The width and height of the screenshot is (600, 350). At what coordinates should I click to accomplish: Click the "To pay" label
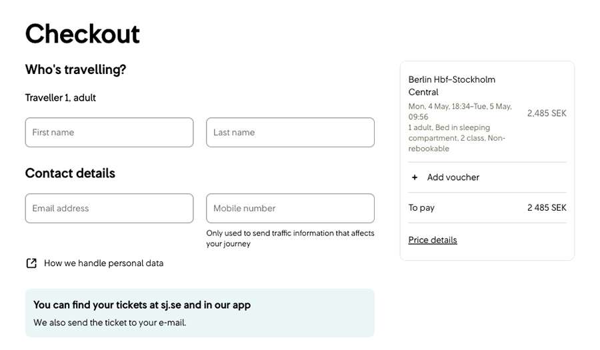point(421,208)
